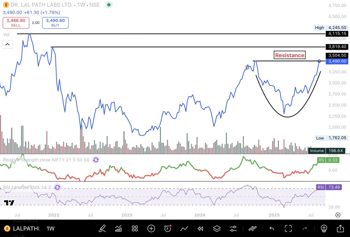The width and height of the screenshot is (350, 237).
Task: Tap the green market status dot
Action: coord(108,5)
